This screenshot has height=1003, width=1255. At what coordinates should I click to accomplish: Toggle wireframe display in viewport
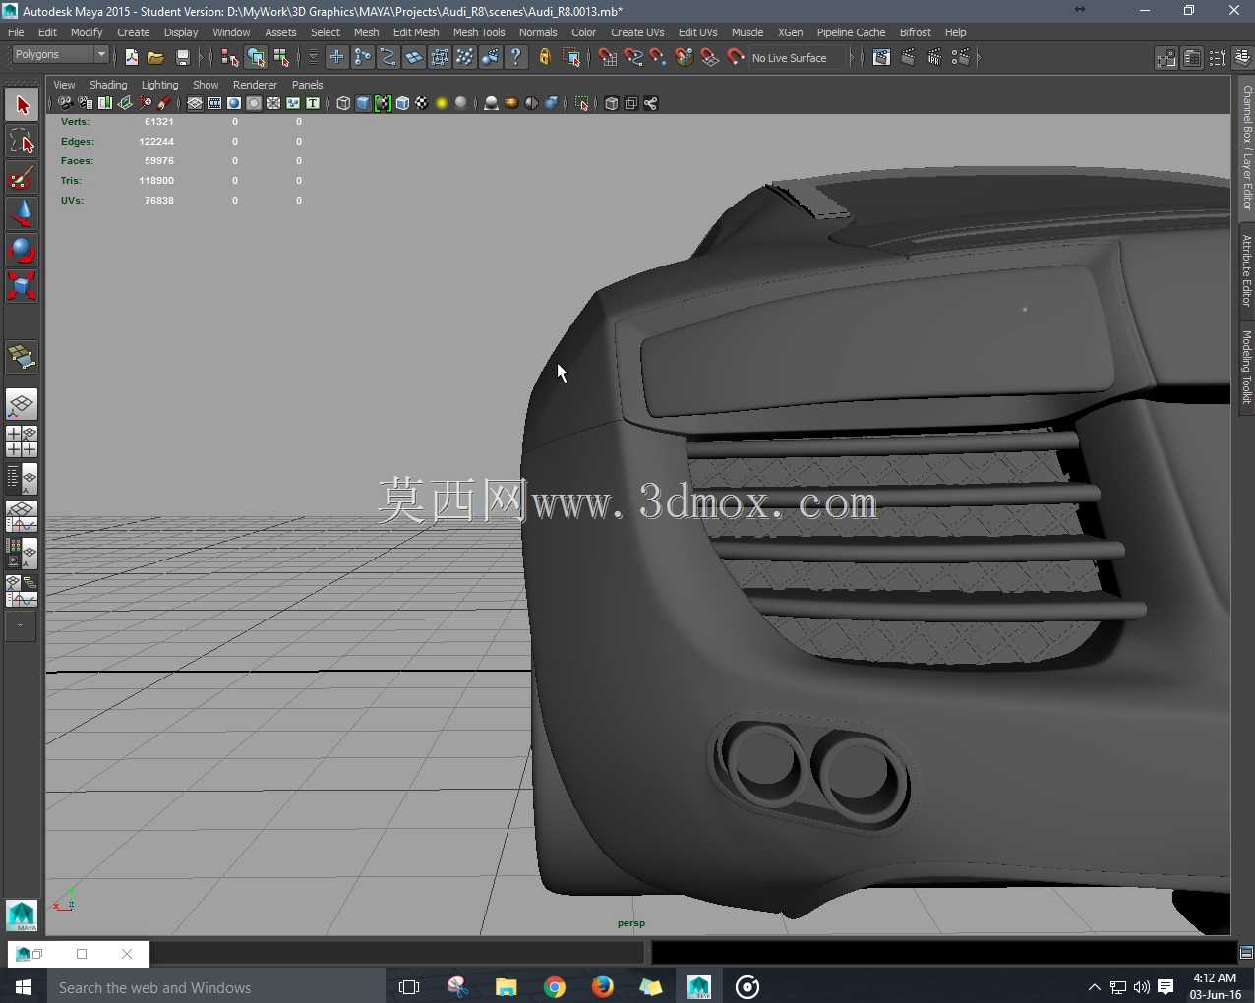343,103
